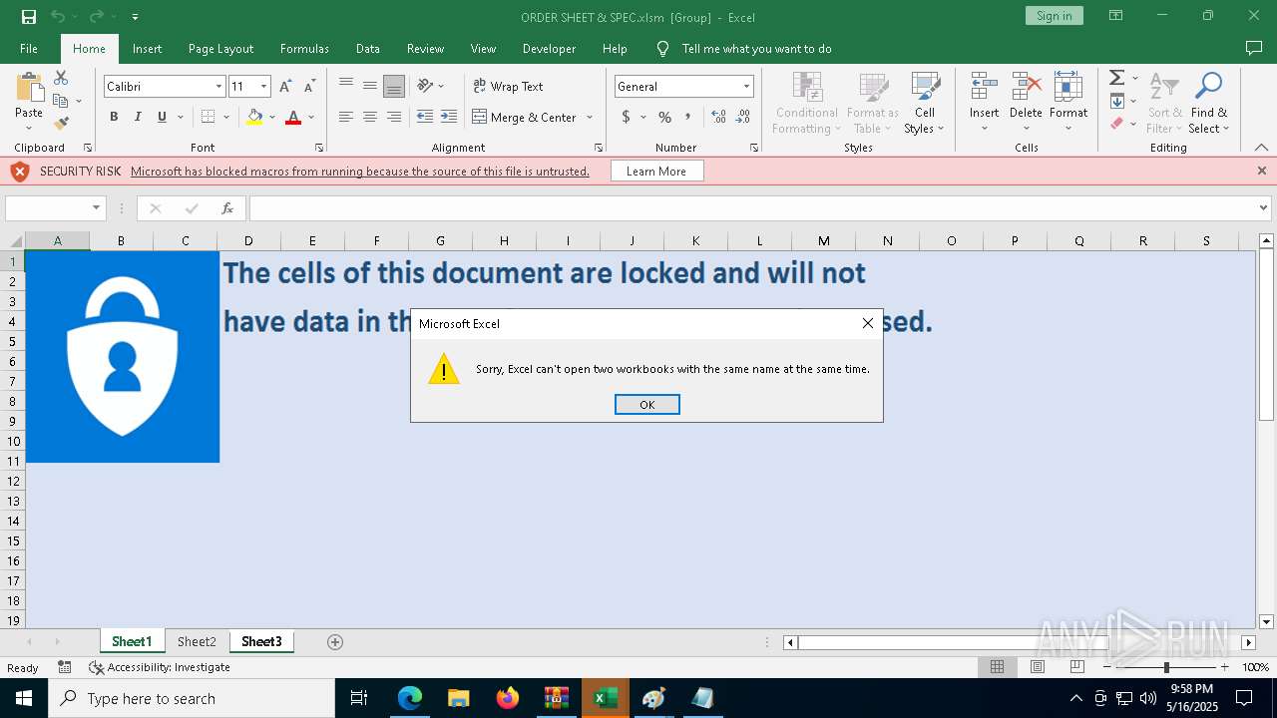Switch to the Formulas ribbon tab
Image resolution: width=1277 pixels, height=718 pixels.
coord(304,48)
